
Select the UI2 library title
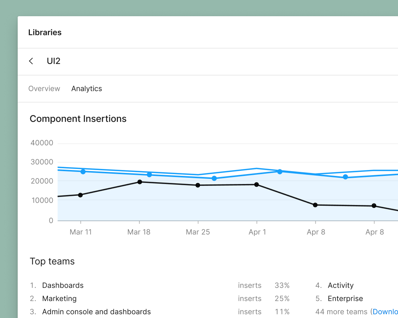pos(53,61)
